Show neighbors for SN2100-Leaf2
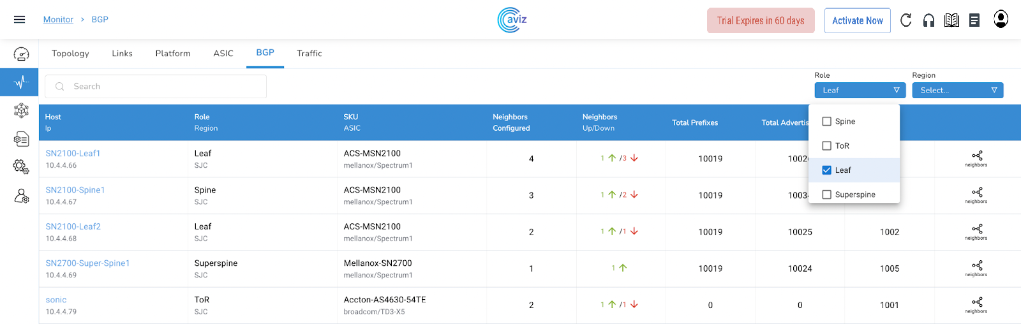 (x=976, y=231)
